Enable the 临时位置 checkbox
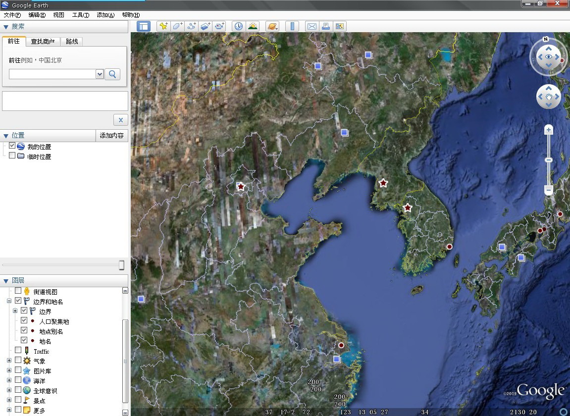Viewport: 570px width, 416px height. tap(12, 156)
